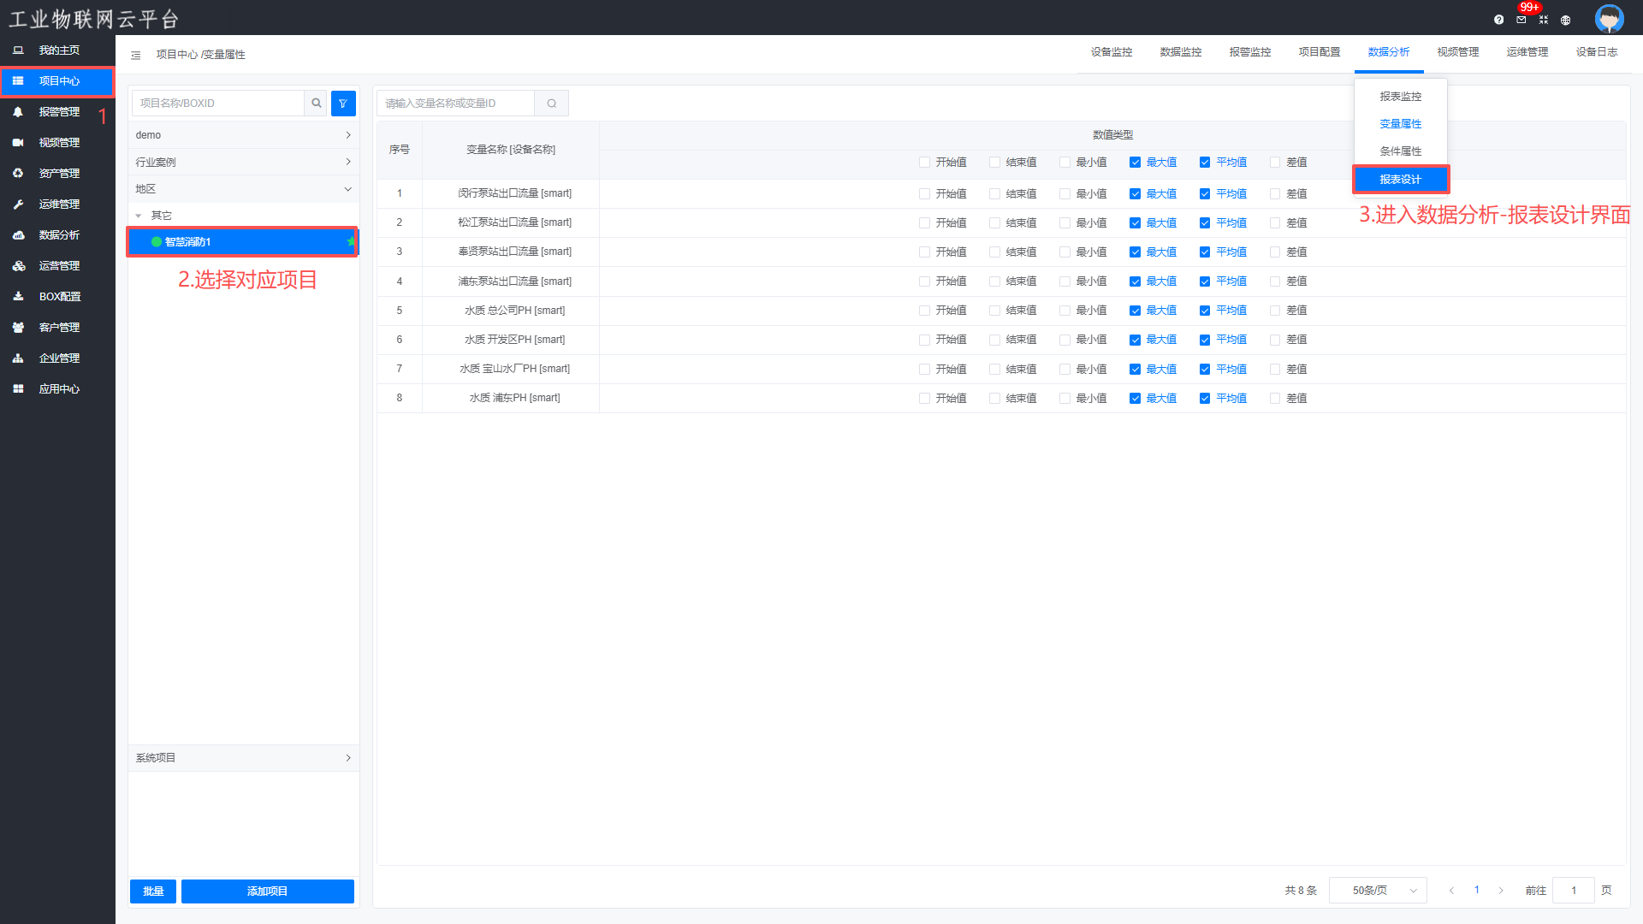
Task: Click the variable name search field
Action: [455, 104]
